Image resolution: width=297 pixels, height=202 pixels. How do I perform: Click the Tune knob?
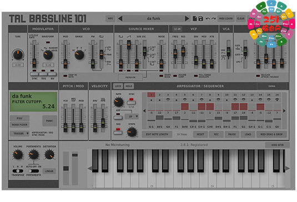[x=18, y=55]
